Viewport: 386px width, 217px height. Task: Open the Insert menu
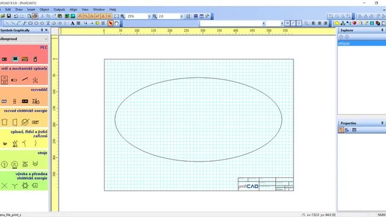coord(31,10)
